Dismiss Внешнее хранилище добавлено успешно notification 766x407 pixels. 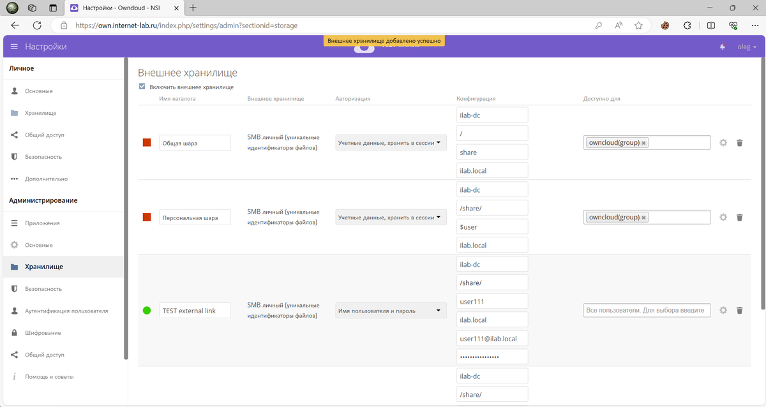click(384, 40)
